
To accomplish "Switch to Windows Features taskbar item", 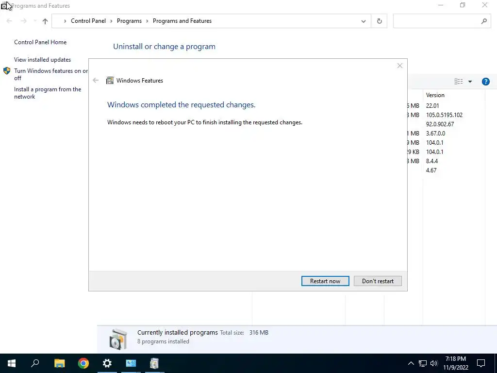I will pyautogui.click(x=154, y=363).
